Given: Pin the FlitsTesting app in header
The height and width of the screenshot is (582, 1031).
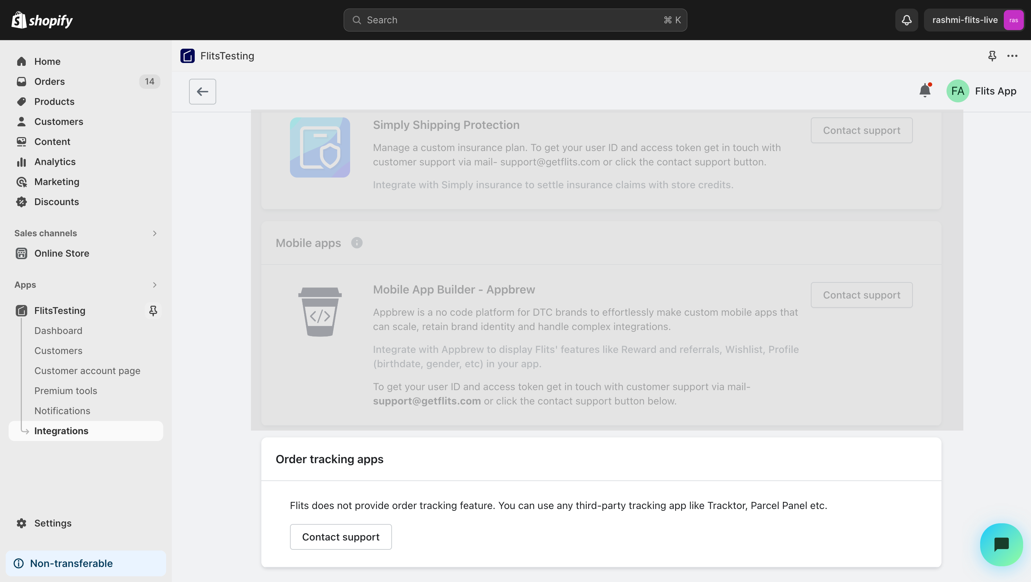Looking at the screenshot, I should (x=992, y=56).
